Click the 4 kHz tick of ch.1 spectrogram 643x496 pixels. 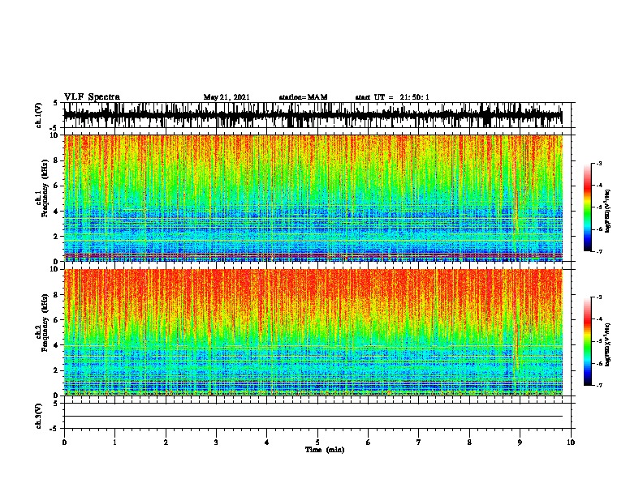pos(57,212)
